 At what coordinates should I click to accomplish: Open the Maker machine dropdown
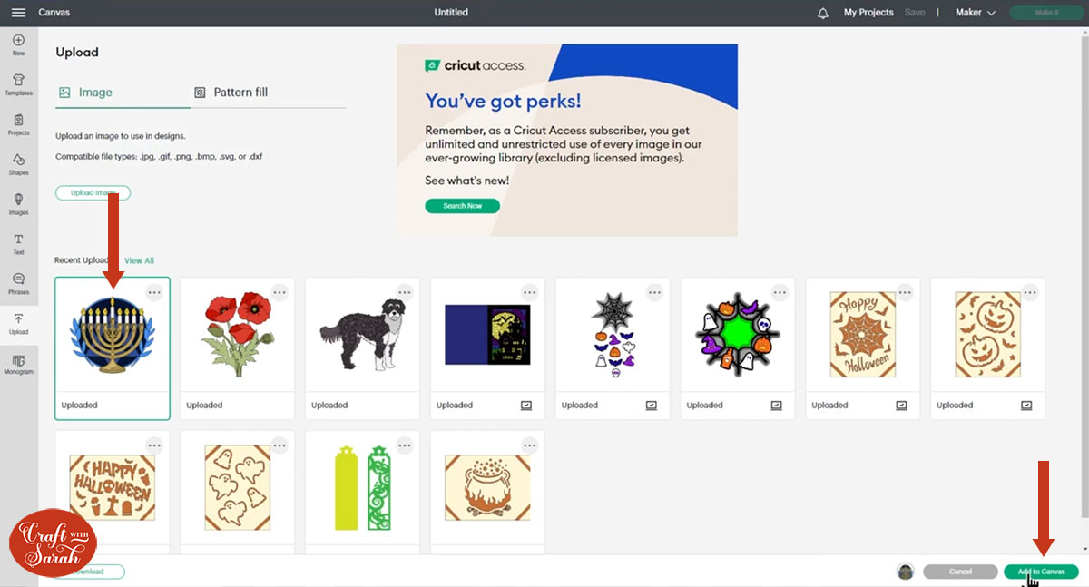976,13
